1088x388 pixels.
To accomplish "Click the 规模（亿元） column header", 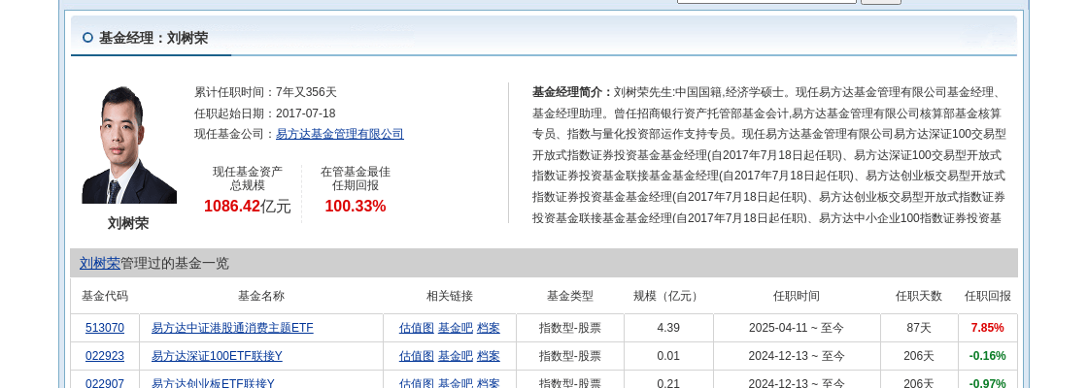I will coord(667,296).
